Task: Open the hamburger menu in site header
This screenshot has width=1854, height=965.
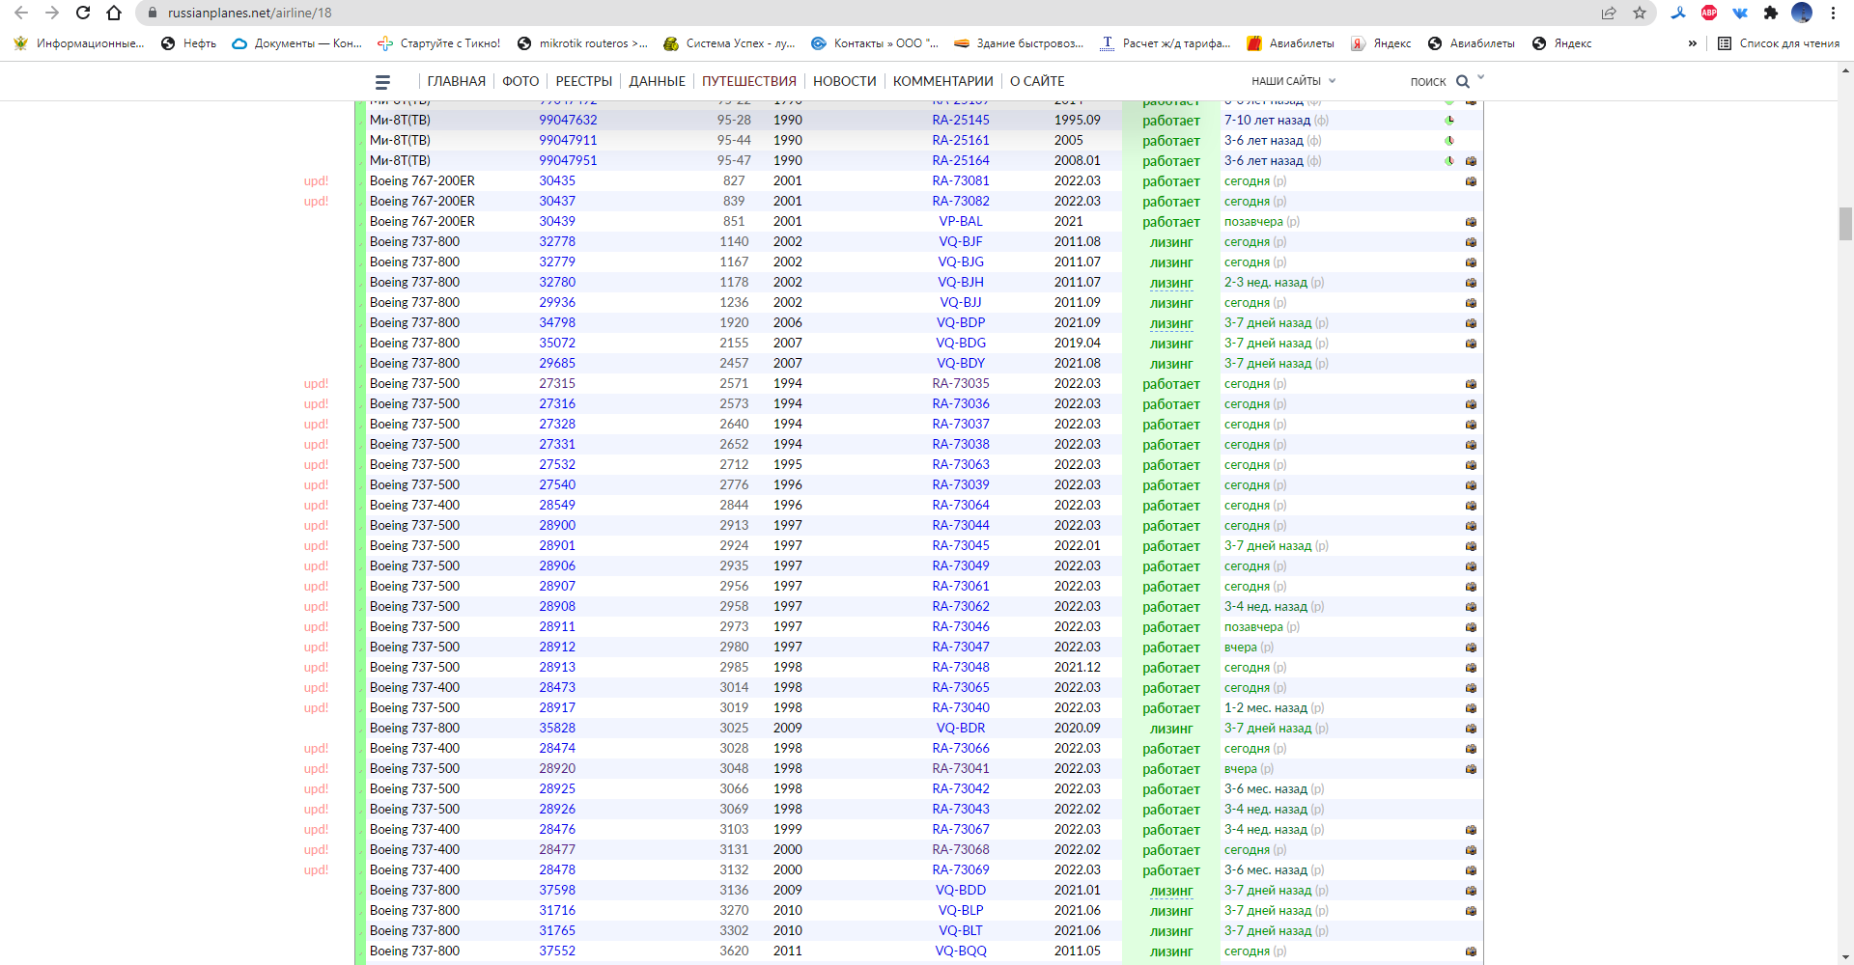Action: pos(382,82)
